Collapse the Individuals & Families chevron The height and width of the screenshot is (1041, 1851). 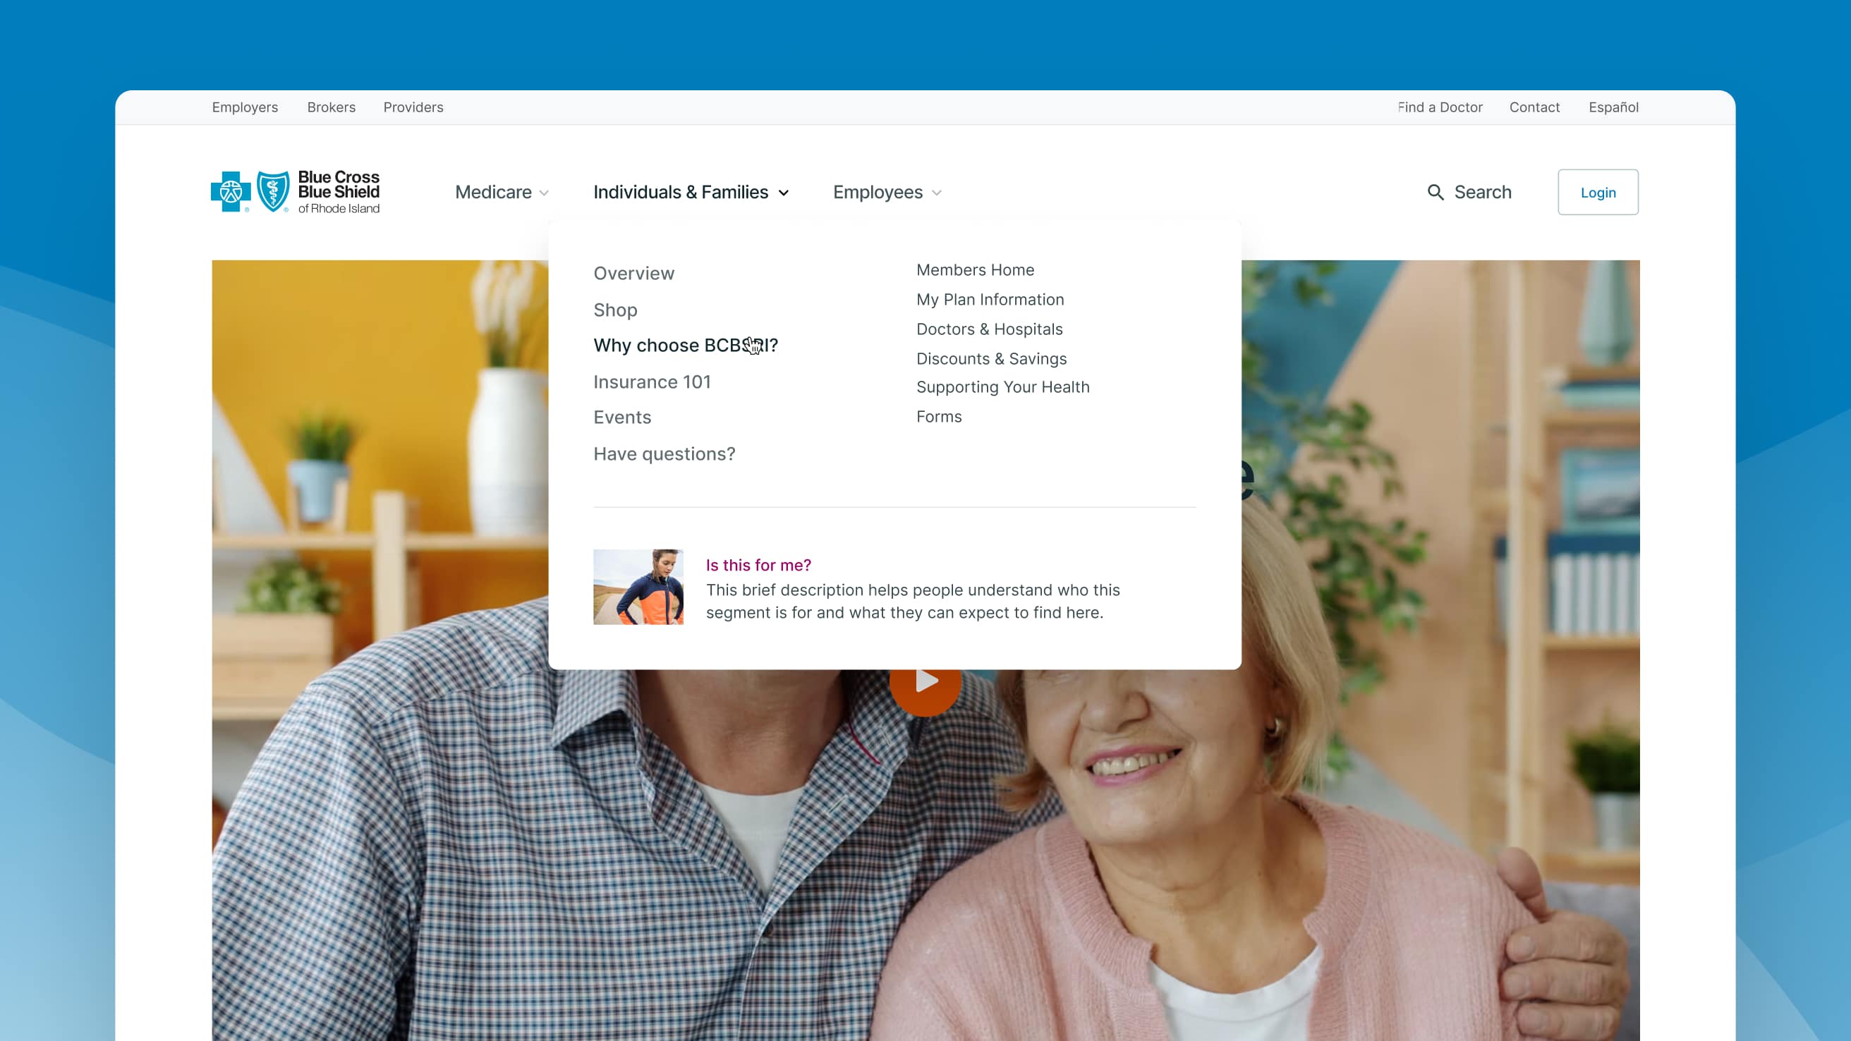point(784,193)
